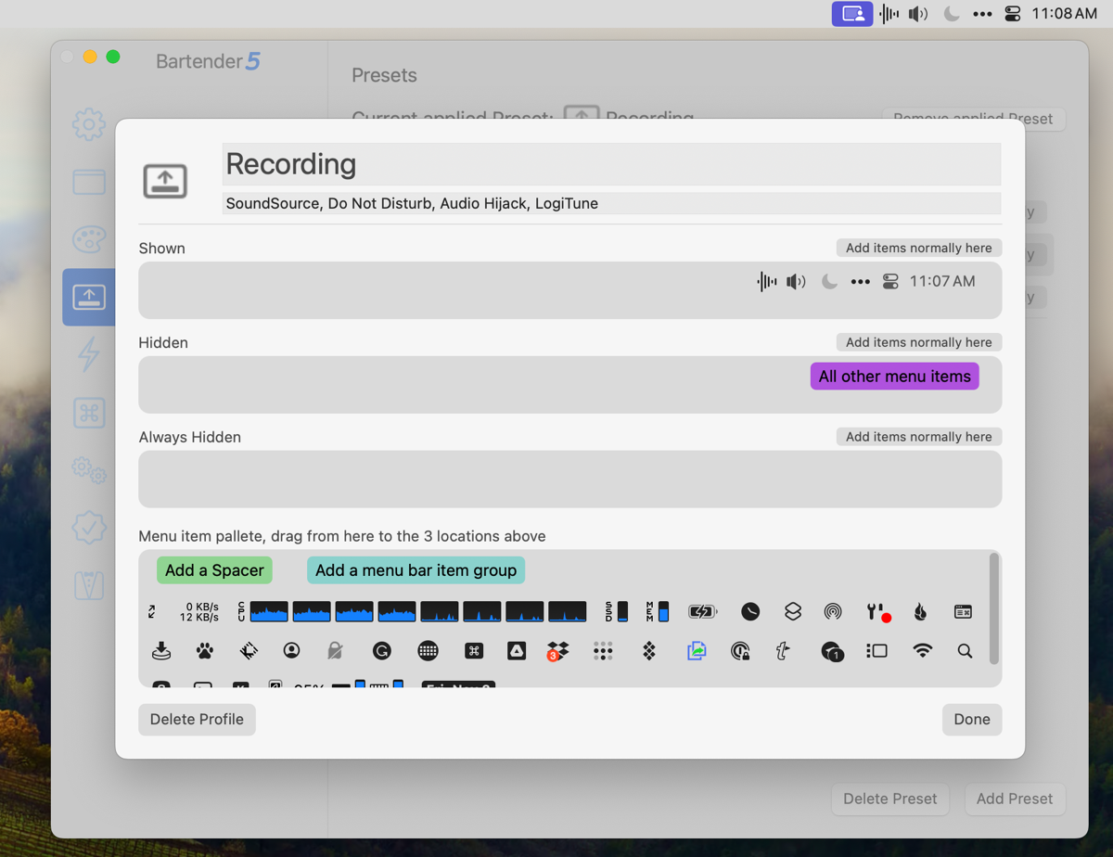
Task: Click the screen sharing icon in menu bar
Action: click(852, 14)
